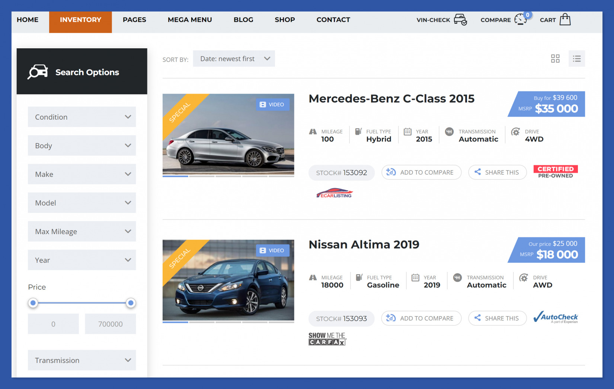Image resolution: width=614 pixels, height=389 pixels.
Task: Click the maximum price field showing 700000
Action: tap(111, 324)
